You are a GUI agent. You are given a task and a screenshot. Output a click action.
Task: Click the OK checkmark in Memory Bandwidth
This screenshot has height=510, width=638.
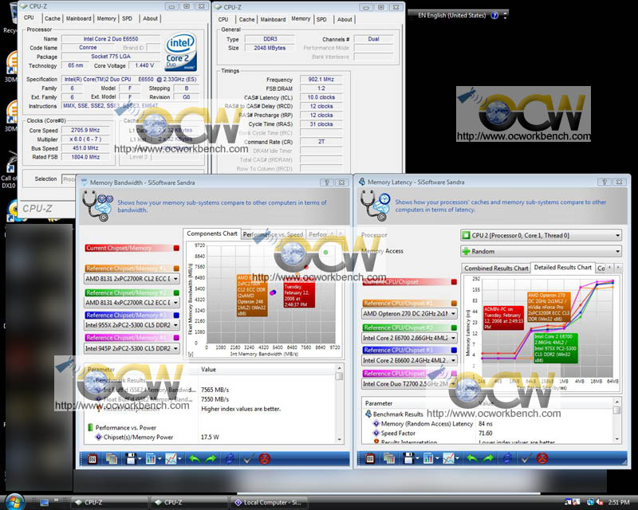pyautogui.click(x=247, y=459)
